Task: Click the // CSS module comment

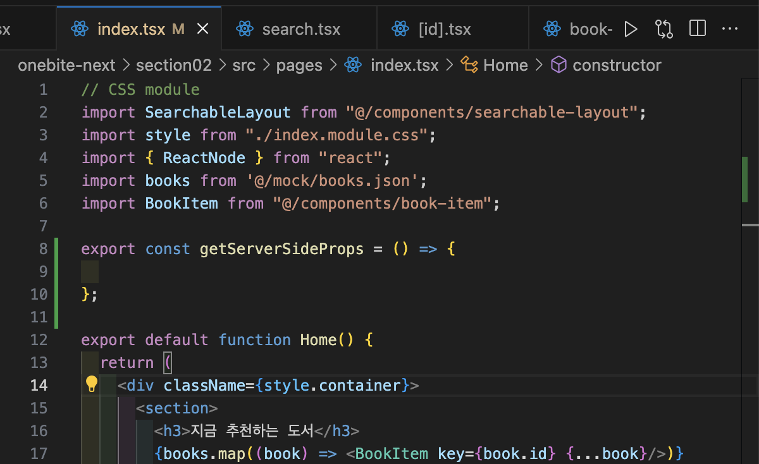Action: (140, 90)
